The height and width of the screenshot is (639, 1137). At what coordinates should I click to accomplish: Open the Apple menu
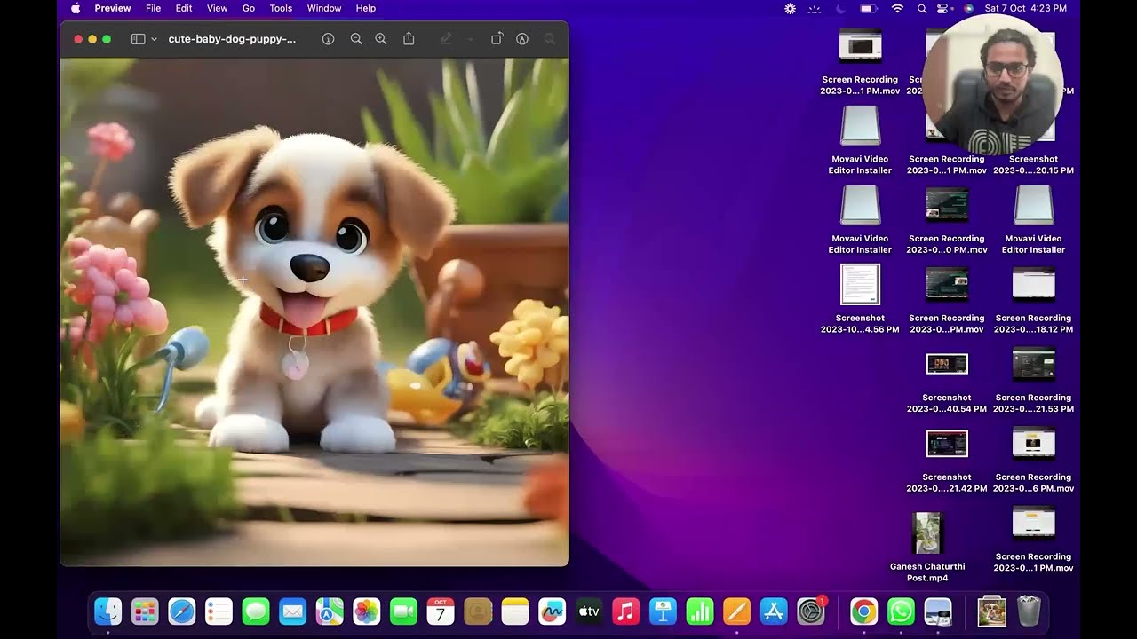tap(76, 8)
